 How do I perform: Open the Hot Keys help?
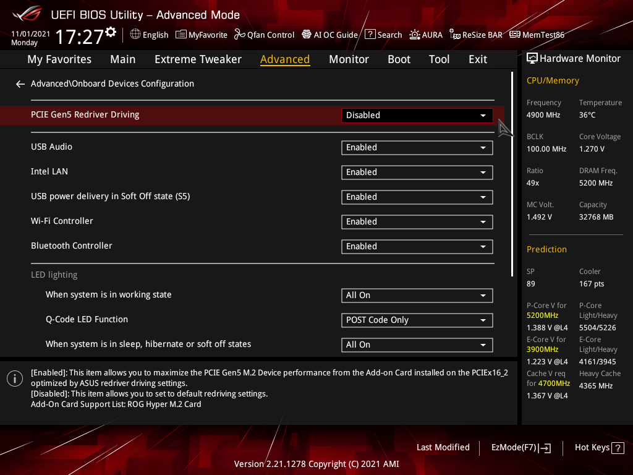pyautogui.click(x=599, y=448)
